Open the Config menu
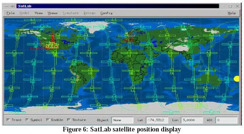The image size is (244, 134). pyautogui.click(x=106, y=13)
